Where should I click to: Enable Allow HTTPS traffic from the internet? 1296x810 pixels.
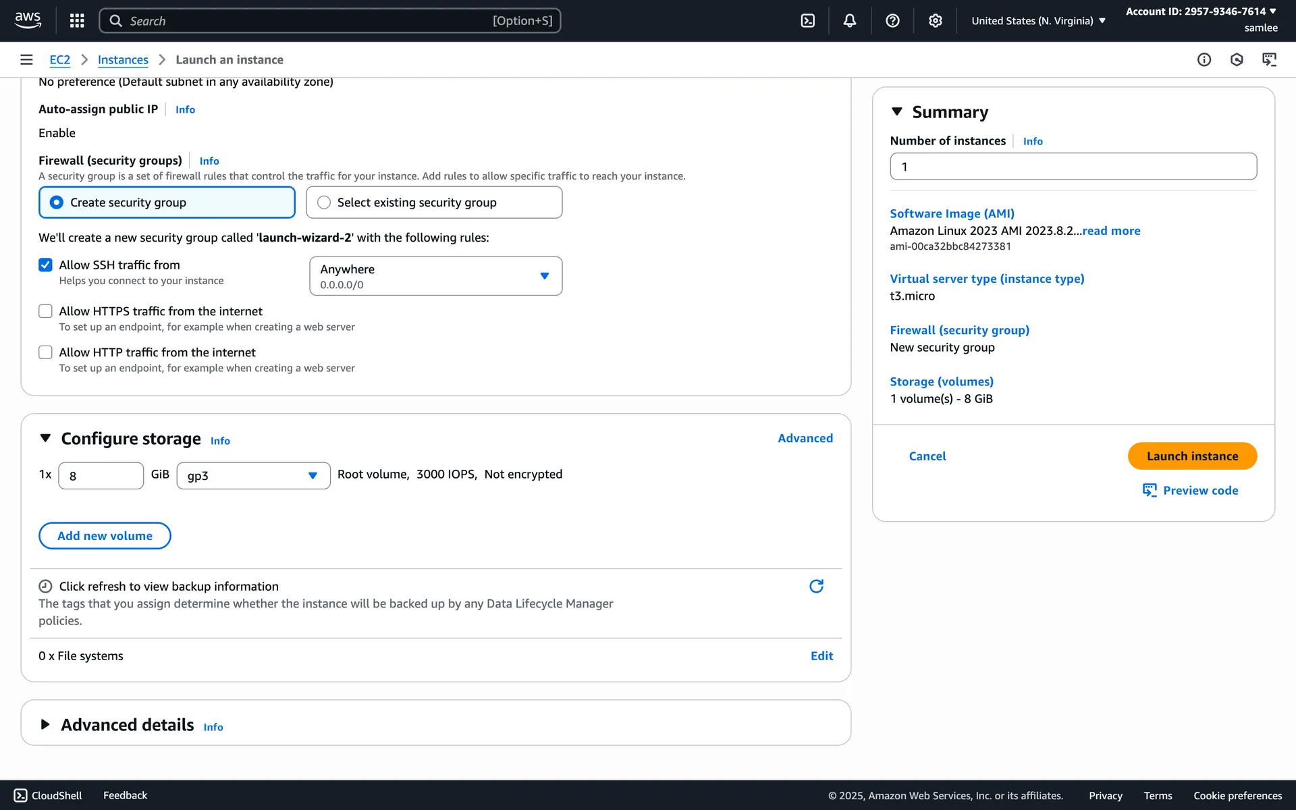(45, 311)
